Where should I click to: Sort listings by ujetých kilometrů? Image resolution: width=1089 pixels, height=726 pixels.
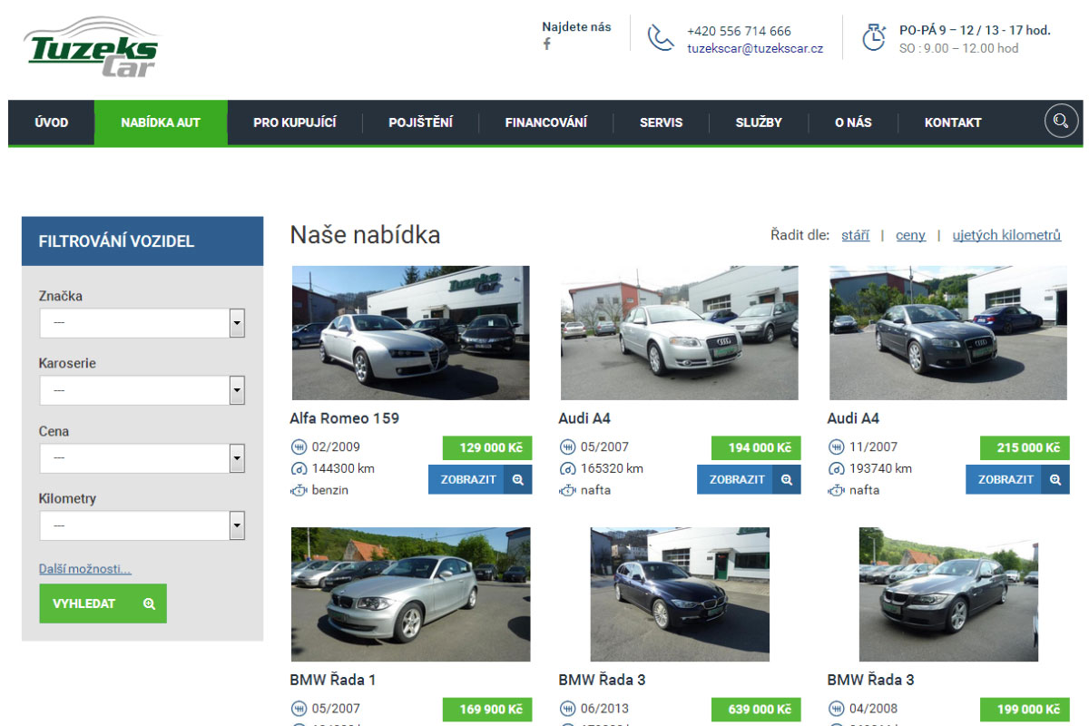1006,235
